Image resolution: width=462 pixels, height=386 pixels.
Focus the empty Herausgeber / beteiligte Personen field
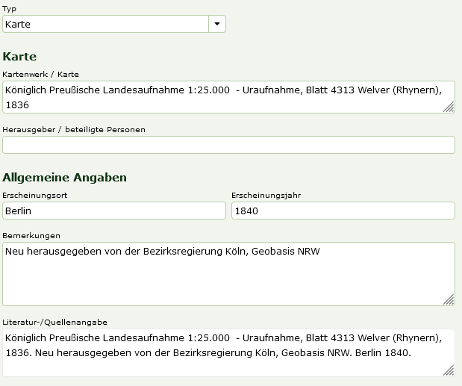(228, 145)
